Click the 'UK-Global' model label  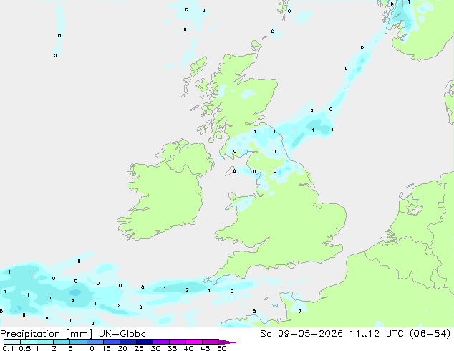(x=124, y=334)
